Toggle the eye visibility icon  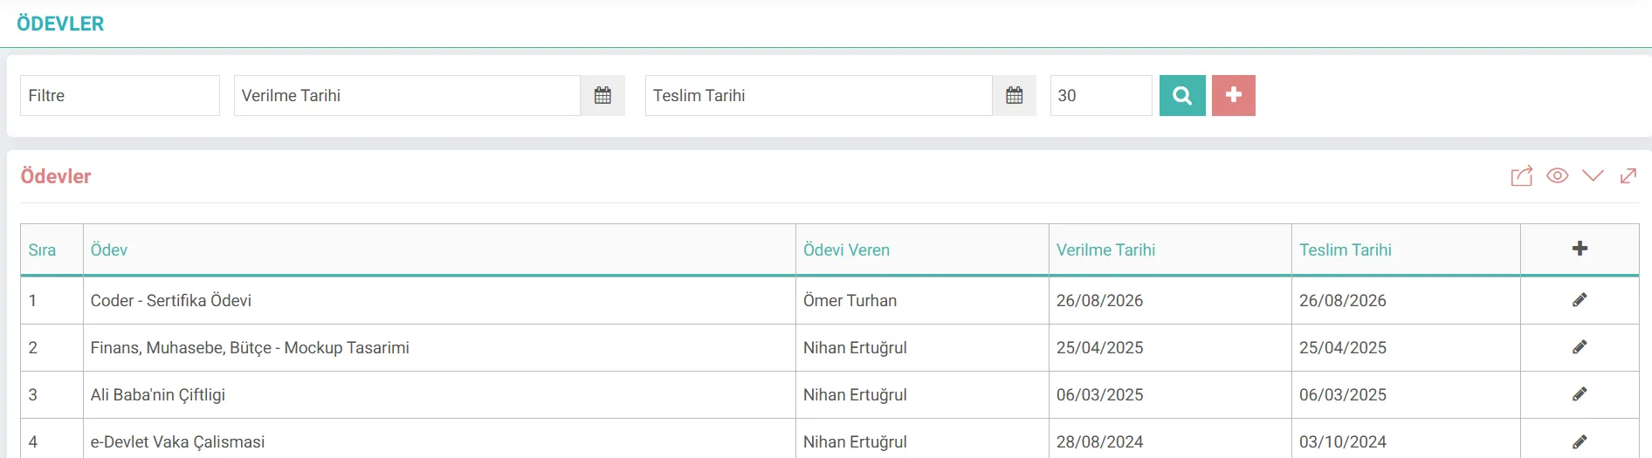click(1558, 176)
